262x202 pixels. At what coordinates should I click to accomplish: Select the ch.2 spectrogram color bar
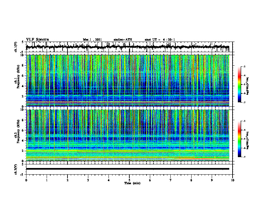[239, 139]
